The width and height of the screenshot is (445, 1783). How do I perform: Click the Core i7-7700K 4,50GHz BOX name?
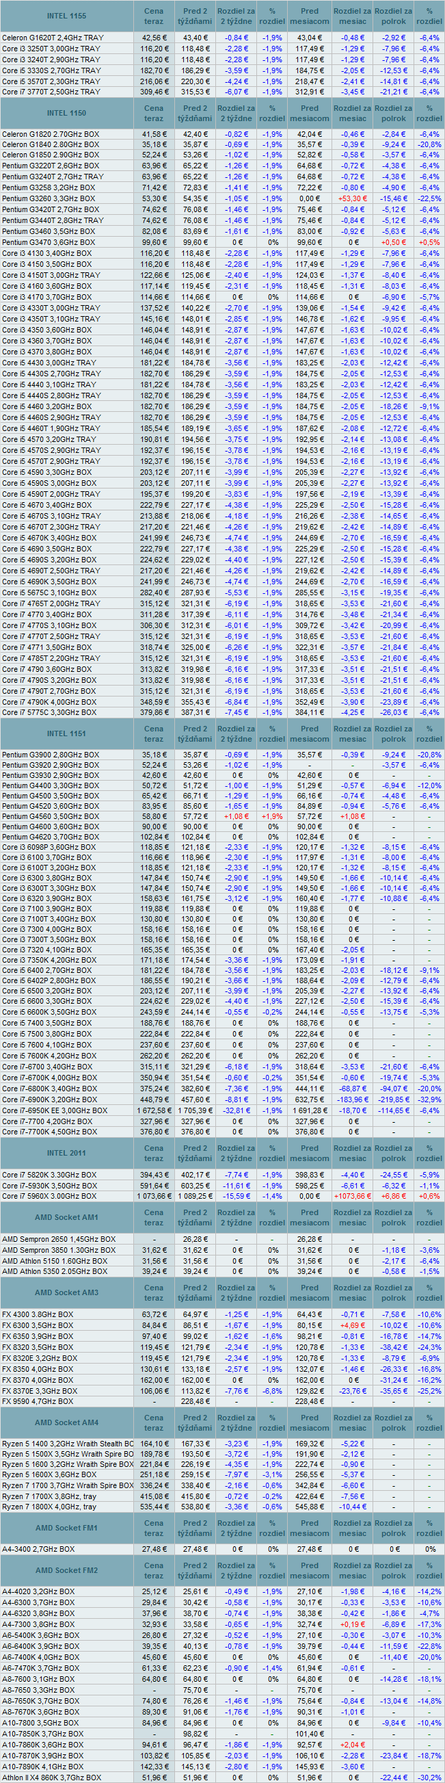coord(50,1132)
